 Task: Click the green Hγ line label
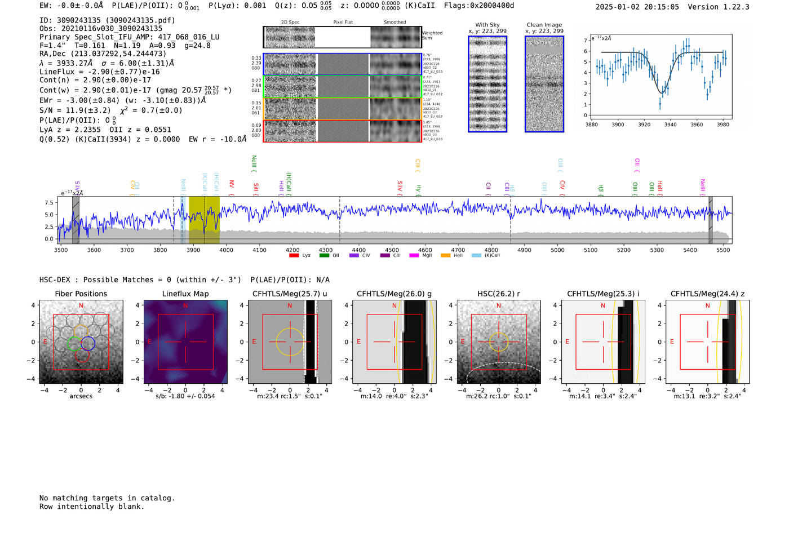(x=418, y=189)
